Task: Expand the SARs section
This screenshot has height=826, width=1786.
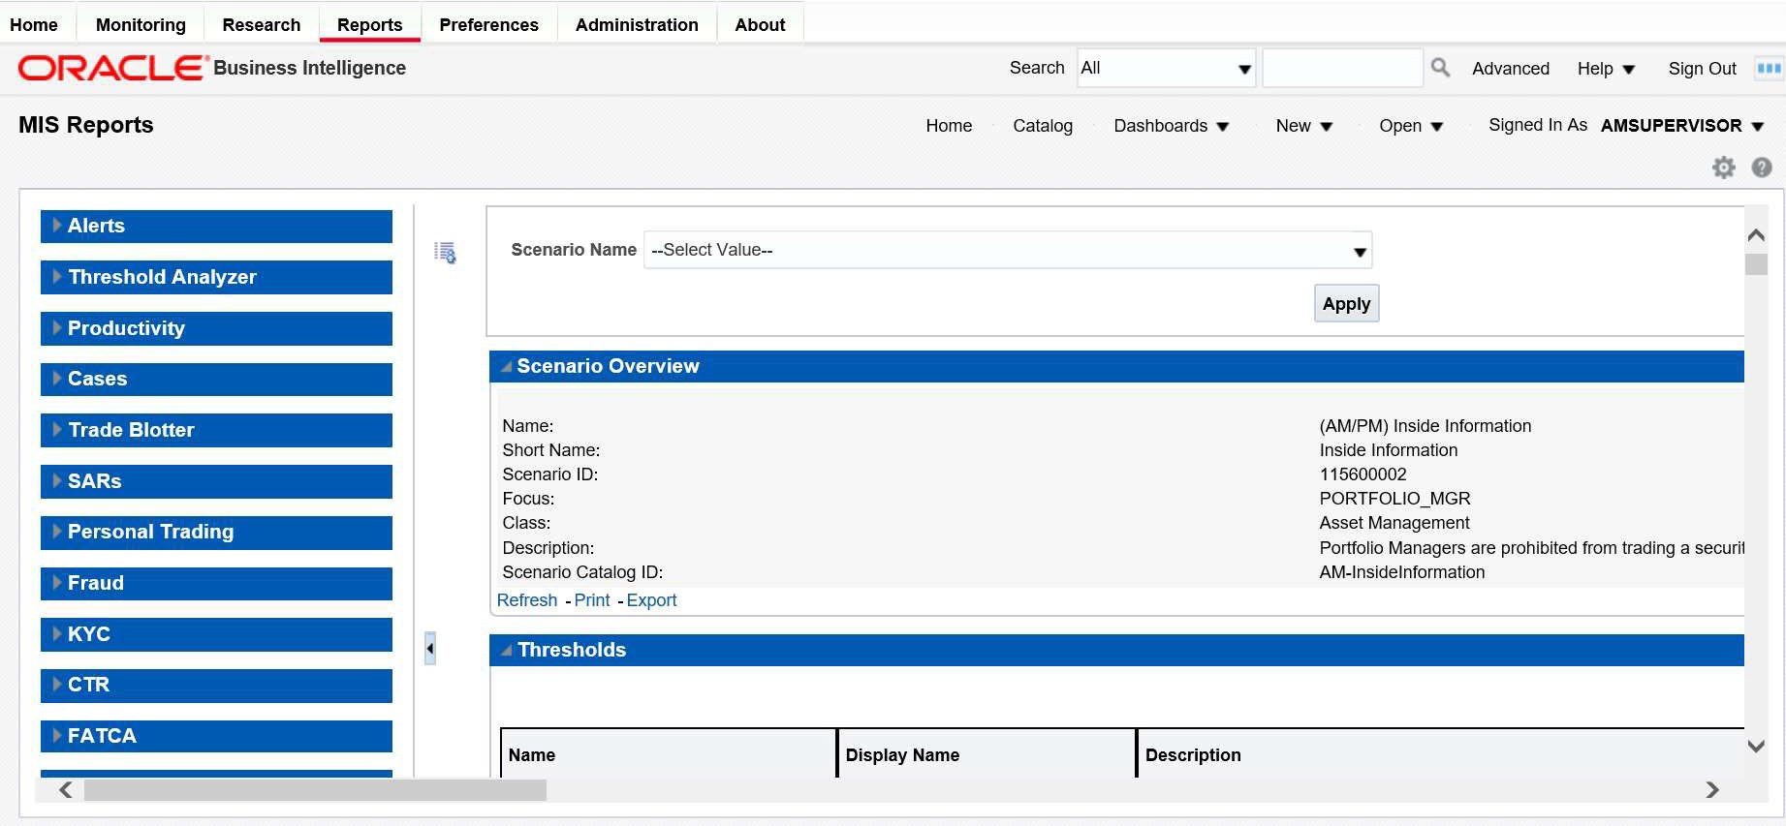Action: 216,481
